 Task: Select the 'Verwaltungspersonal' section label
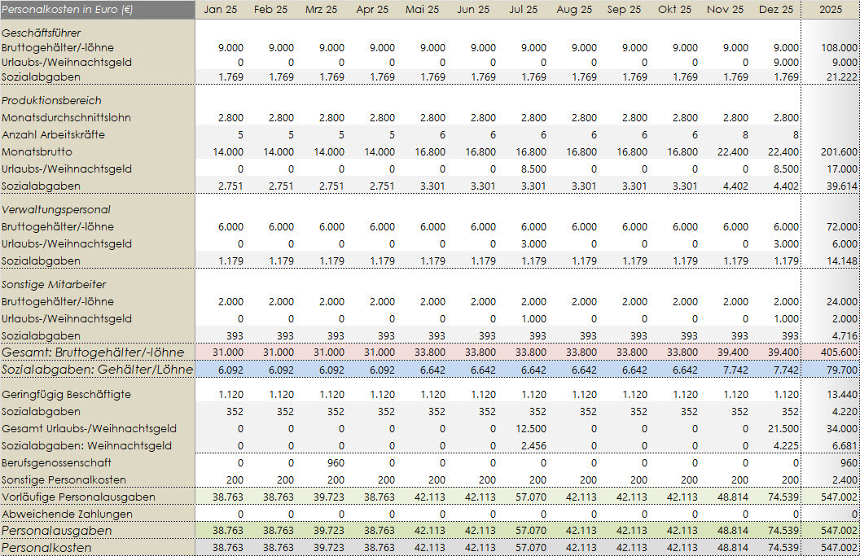pyautogui.click(x=56, y=209)
